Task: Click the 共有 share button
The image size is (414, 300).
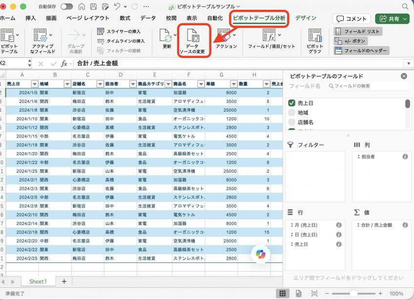Action: 393,19
